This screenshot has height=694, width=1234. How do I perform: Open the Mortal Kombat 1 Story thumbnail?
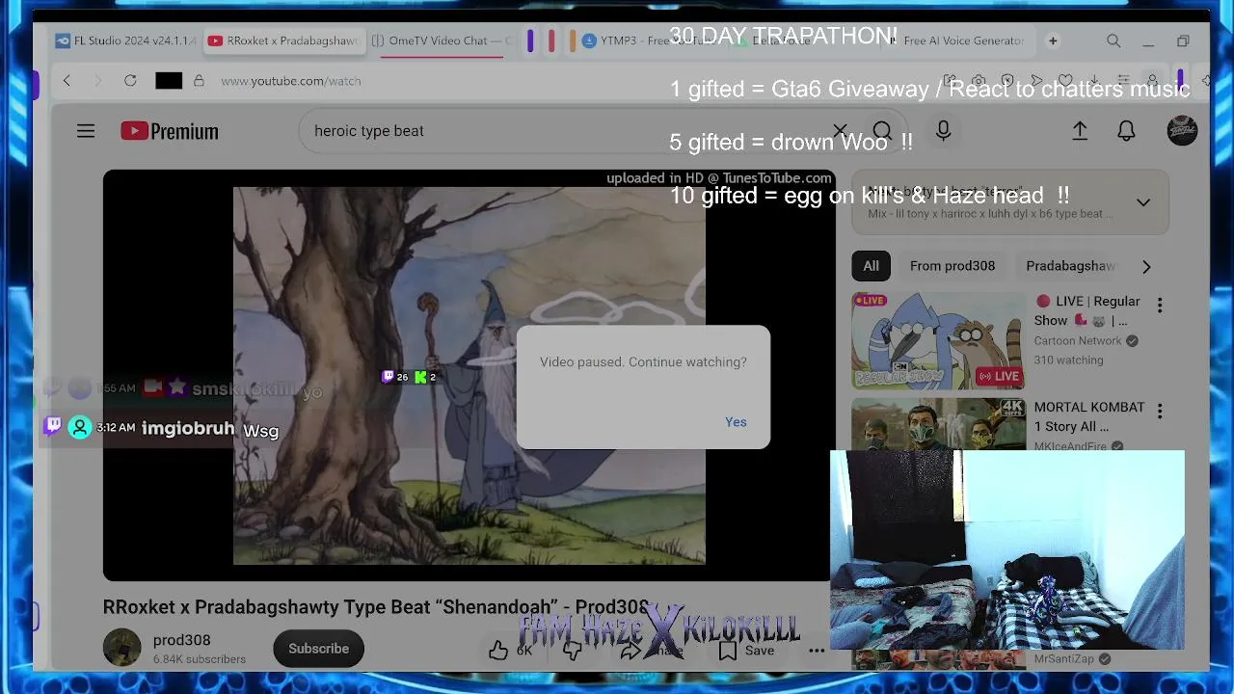click(938, 424)
